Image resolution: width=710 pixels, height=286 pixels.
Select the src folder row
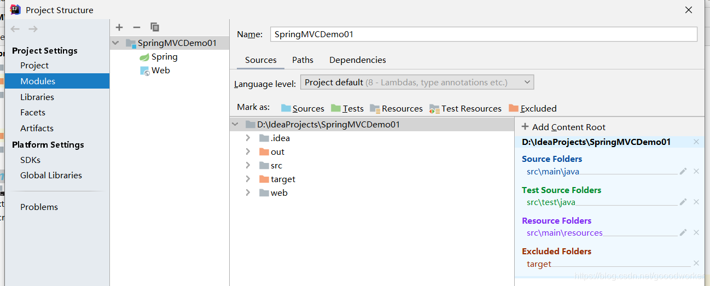tap(372, 165)
